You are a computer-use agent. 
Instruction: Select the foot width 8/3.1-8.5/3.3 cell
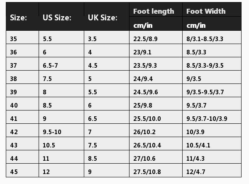click(205, 39)
